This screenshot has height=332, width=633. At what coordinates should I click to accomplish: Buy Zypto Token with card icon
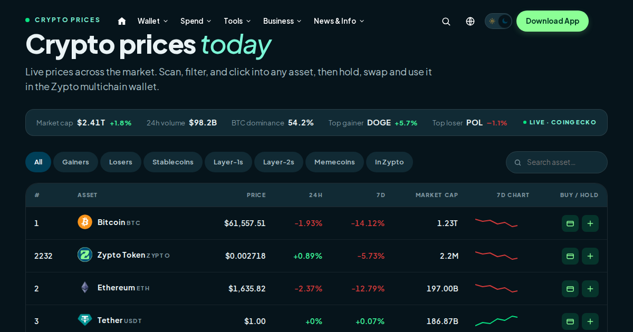click(x=570, y=256)
